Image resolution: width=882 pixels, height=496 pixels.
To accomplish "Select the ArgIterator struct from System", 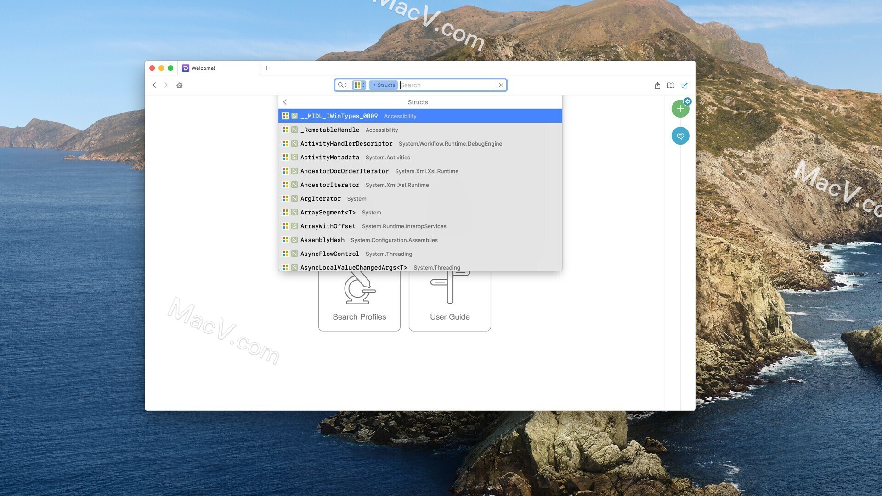I will (321, 198).
